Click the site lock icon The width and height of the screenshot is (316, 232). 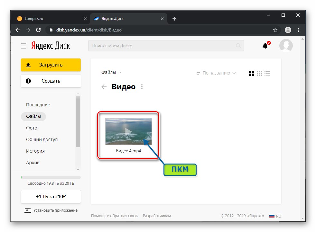51,30
